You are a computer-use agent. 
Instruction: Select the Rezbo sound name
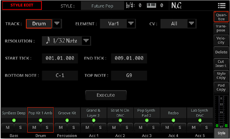pos(173,113)
